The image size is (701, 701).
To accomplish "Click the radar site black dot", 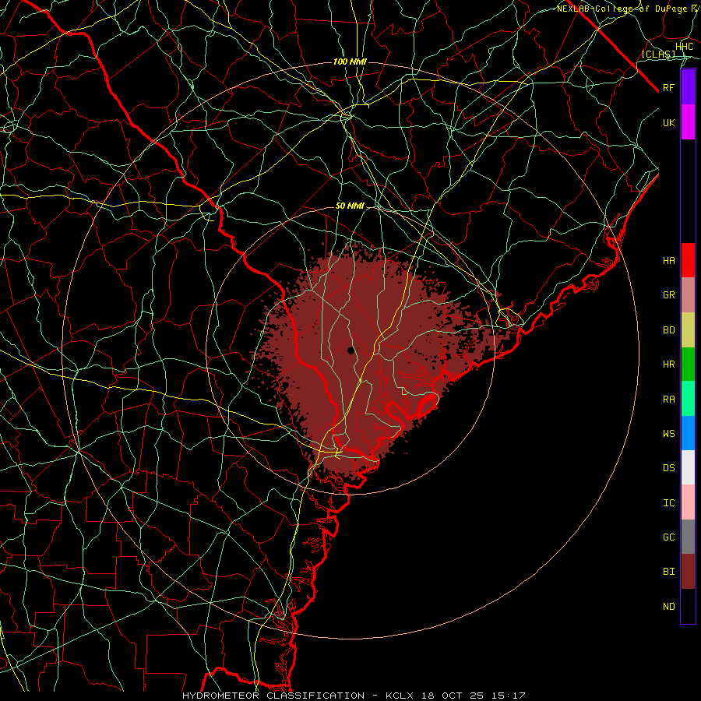I will click(x=351, y=350).
